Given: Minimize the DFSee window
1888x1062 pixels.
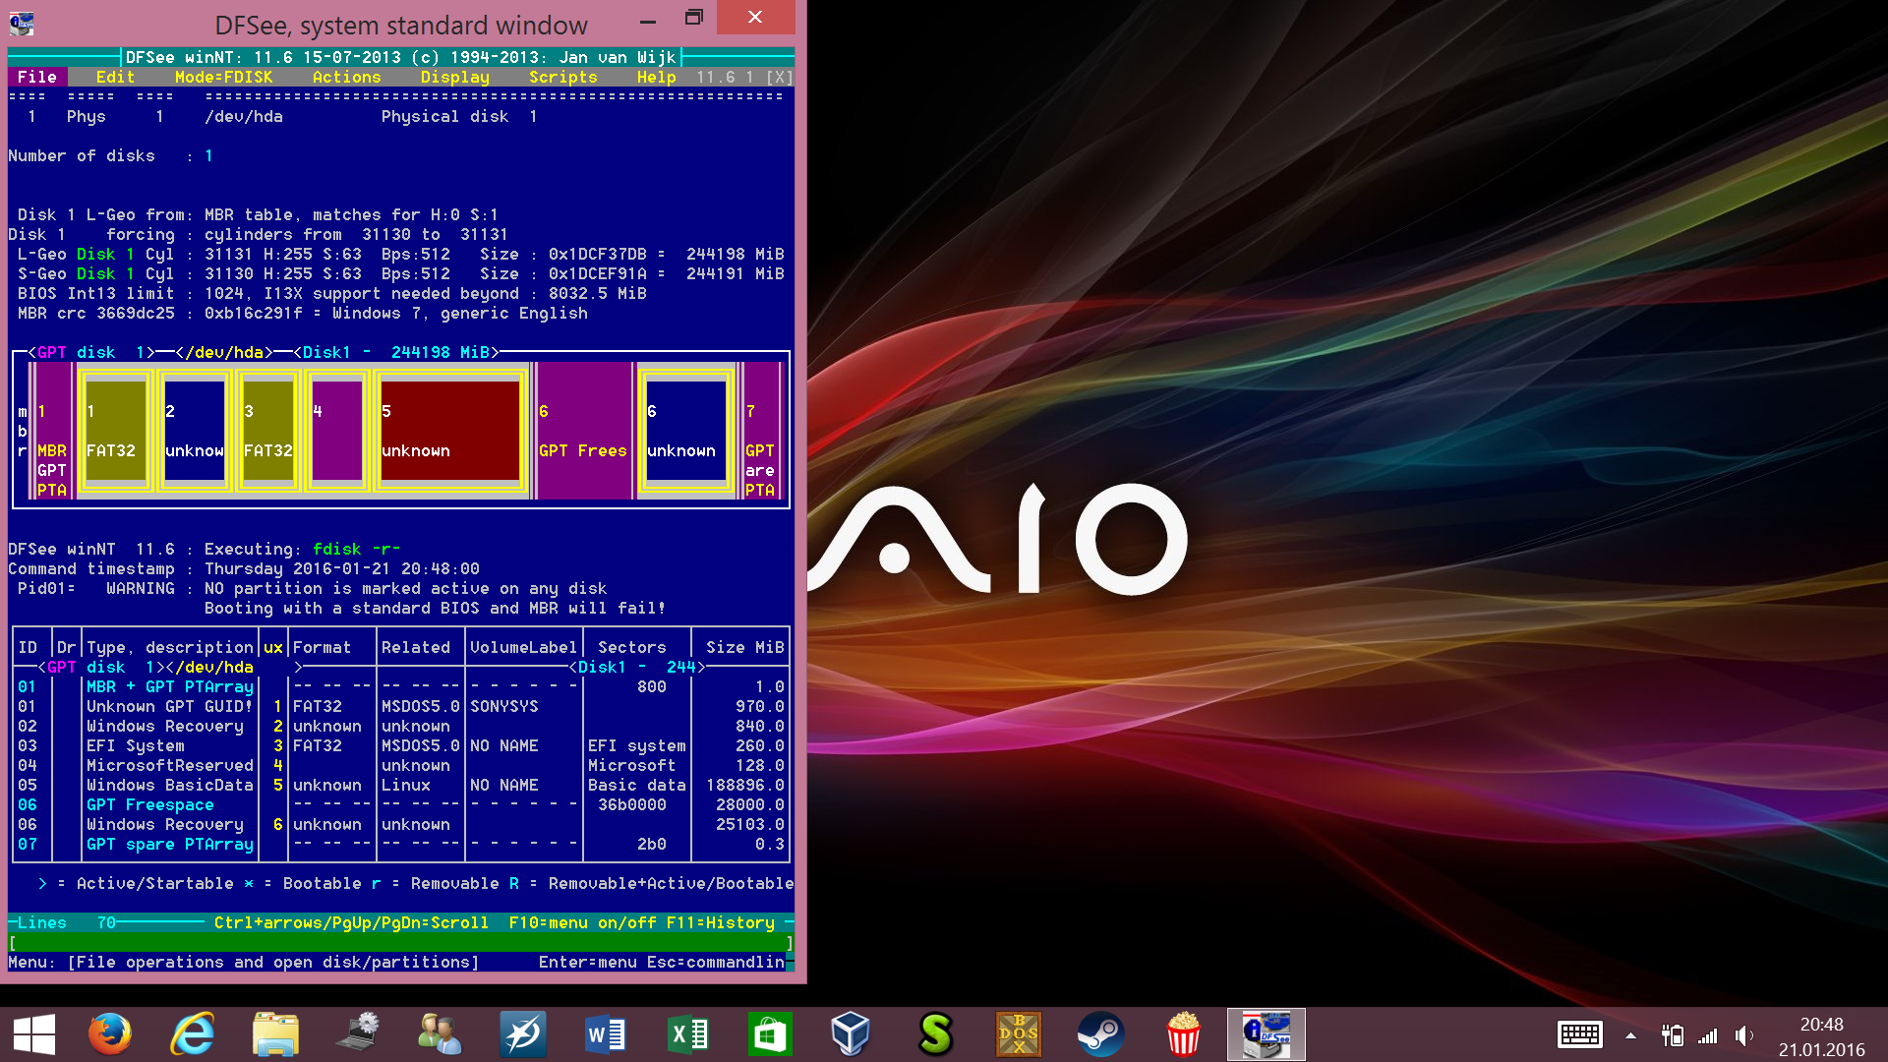Looking at the screenshot, I should pos(647,18).
